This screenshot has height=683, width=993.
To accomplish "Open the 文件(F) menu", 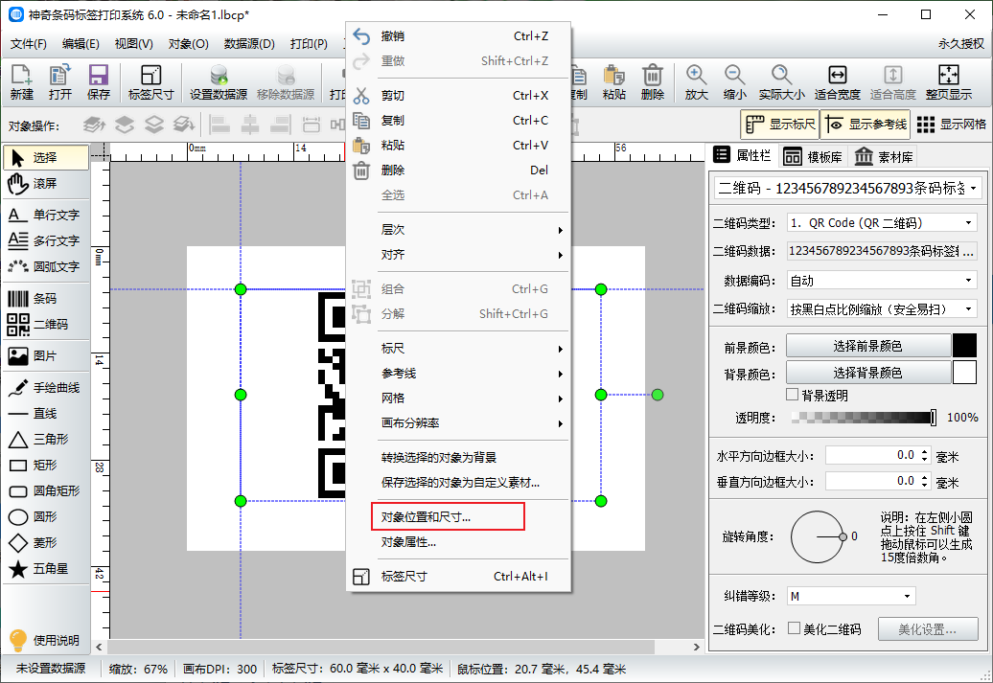I will [29, 44].
